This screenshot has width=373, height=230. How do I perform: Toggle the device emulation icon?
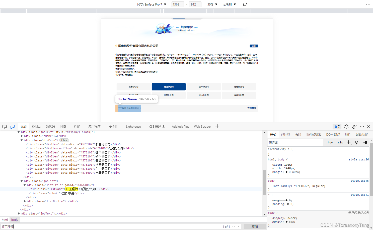click(x=13, y=127)
